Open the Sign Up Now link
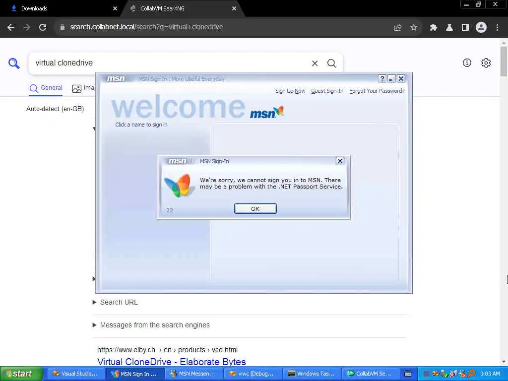Image resolution: width=508 pixels, height=381 pixels. click(290, 91)
